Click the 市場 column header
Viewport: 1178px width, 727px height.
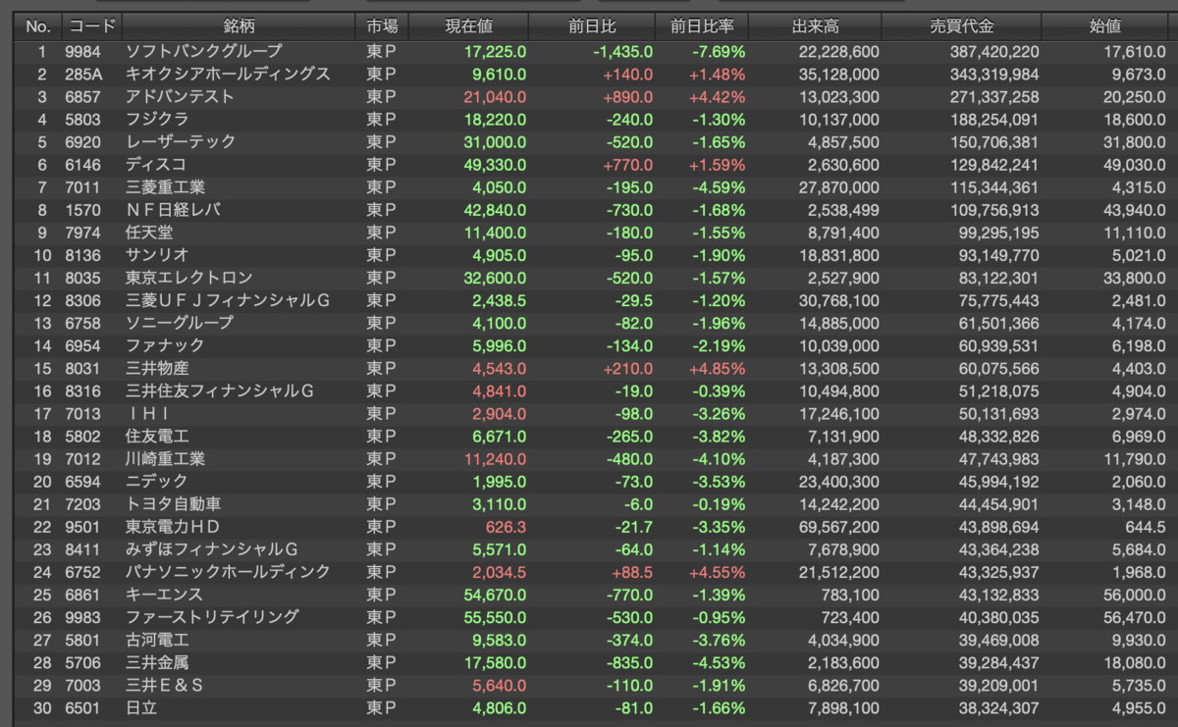pos(383,26)
